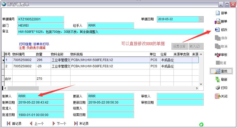Click the 修改 edit icon
237x128 pixels.
[x=217, y=30]
